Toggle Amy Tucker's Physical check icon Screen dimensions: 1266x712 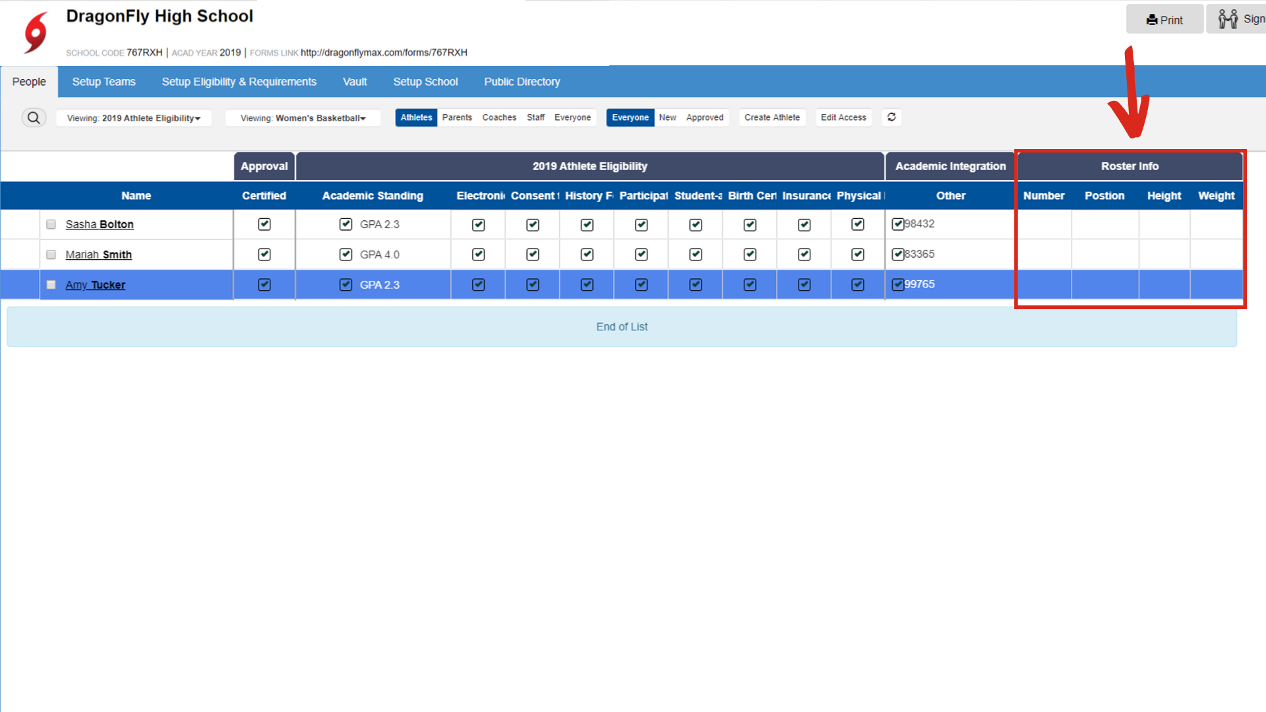[858, 285]
